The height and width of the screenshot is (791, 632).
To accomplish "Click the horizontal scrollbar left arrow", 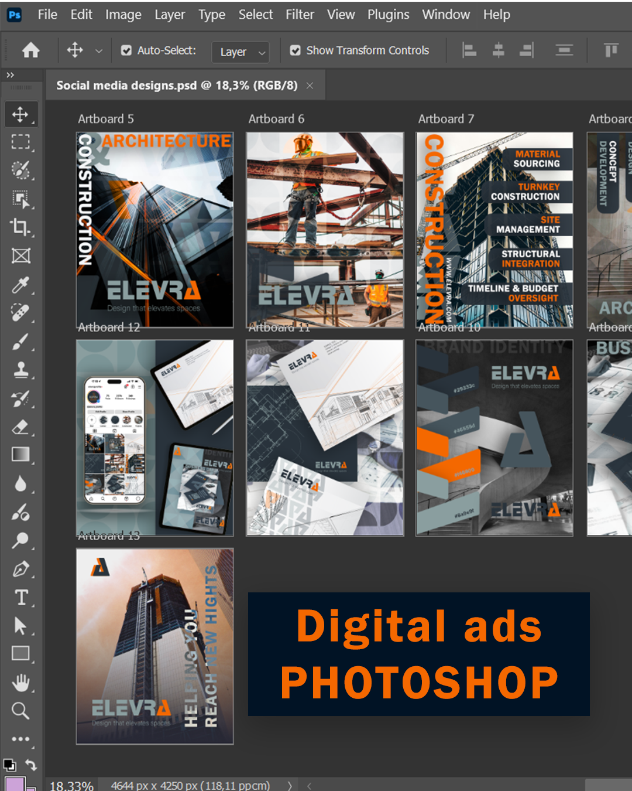I will coord(309,786).
